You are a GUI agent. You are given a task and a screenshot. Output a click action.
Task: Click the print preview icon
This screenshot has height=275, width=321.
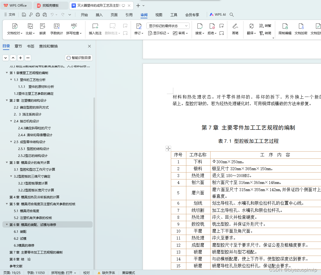click(x=45, y=15)
